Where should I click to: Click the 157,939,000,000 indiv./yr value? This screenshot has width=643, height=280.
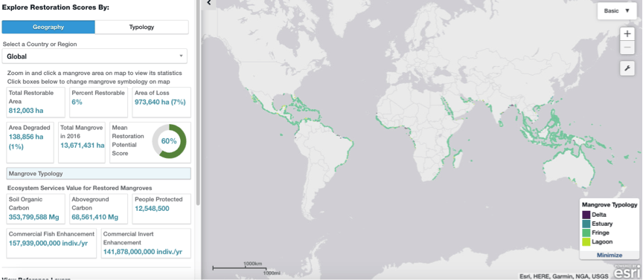[x=48, y=243]
